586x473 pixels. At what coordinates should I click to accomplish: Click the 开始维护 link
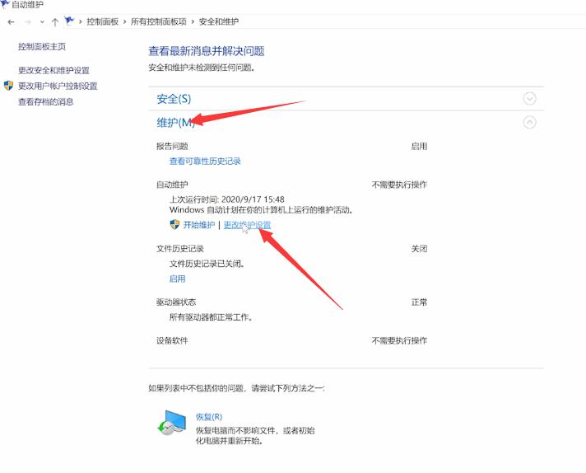point(199,225)
